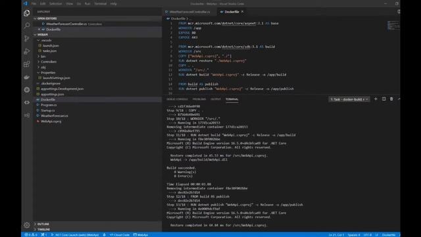The width and height of the screenshot is (421, 237).
Task: Open launchSettings.json file
Action: pyautogui.click(x=57, y=78)
